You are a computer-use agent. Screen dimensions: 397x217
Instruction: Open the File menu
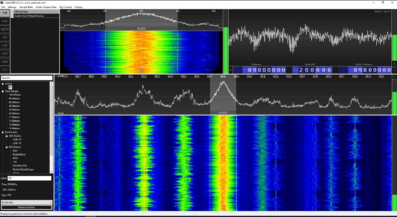click(x=3, y=7)
